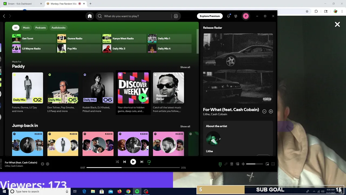Skip to the next track
Image resolution: width=346 pixels, height=195 pixels.
(x=142, y=162)
